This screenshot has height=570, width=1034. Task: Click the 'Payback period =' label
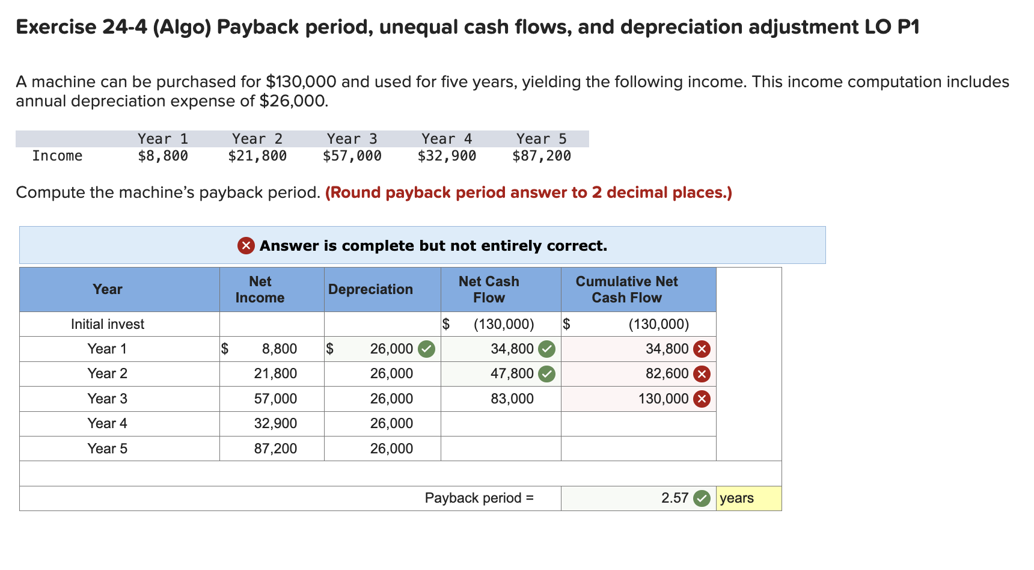[x=479, y=498]
